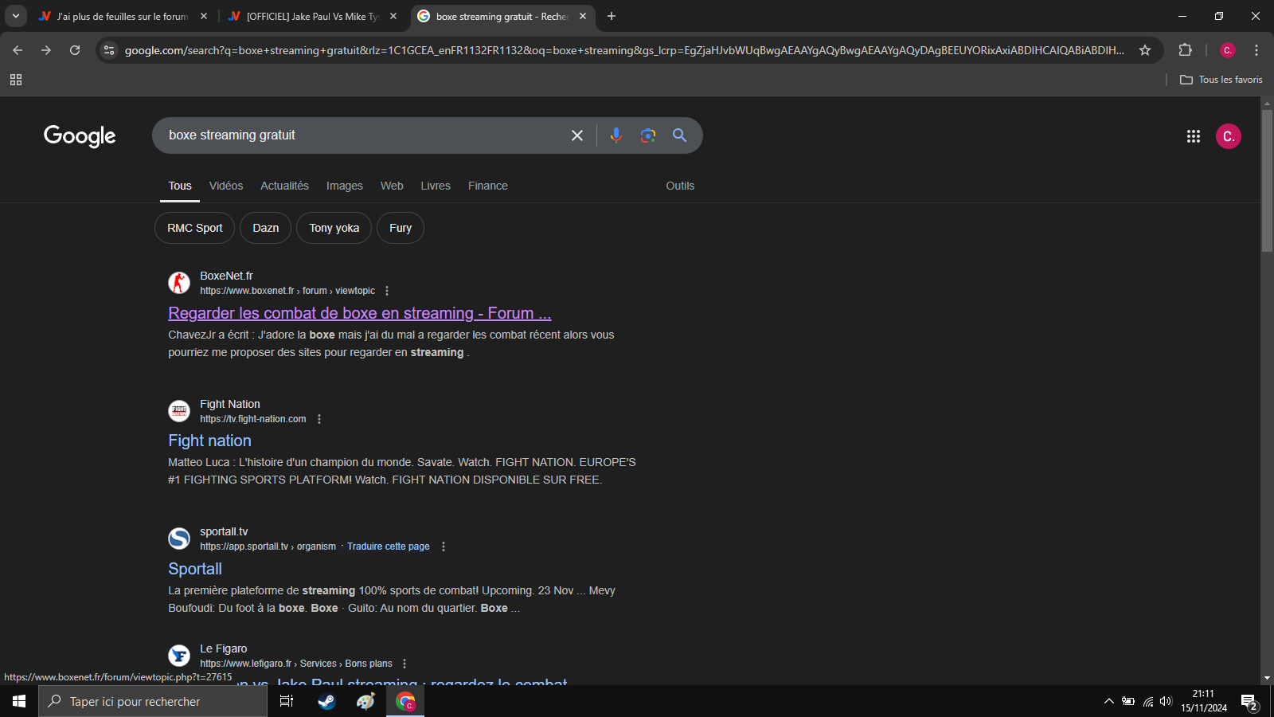
Task: Launch Steam from the taskbar
Action: point(326,701)
